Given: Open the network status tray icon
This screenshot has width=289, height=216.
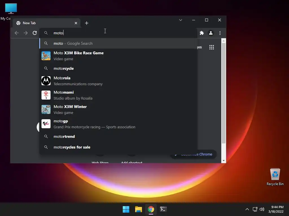Looking at the screenshot, I should 255,209.
